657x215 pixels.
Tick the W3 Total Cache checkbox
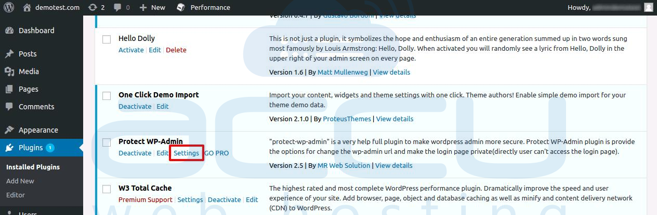pos(107,189)
